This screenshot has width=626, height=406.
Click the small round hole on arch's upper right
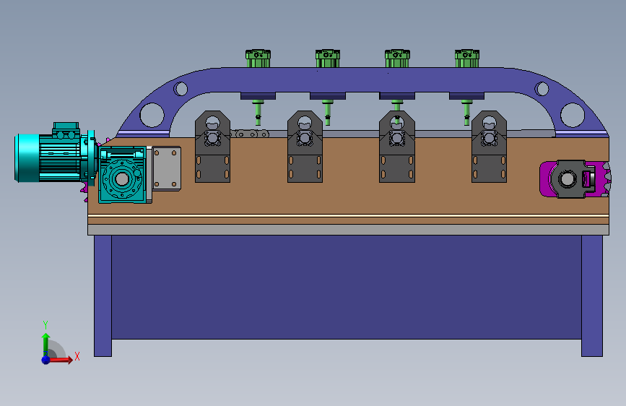pyautogui.click(x=542, y=89)
